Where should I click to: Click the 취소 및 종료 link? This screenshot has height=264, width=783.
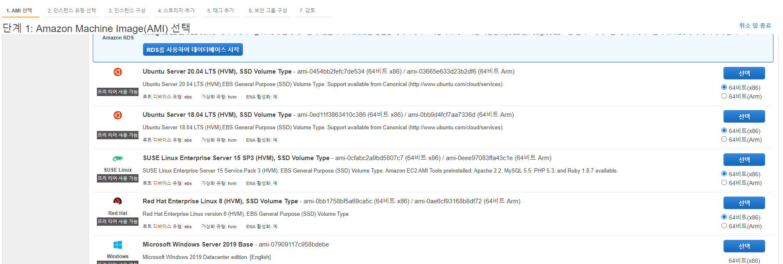tap(755, 26)
